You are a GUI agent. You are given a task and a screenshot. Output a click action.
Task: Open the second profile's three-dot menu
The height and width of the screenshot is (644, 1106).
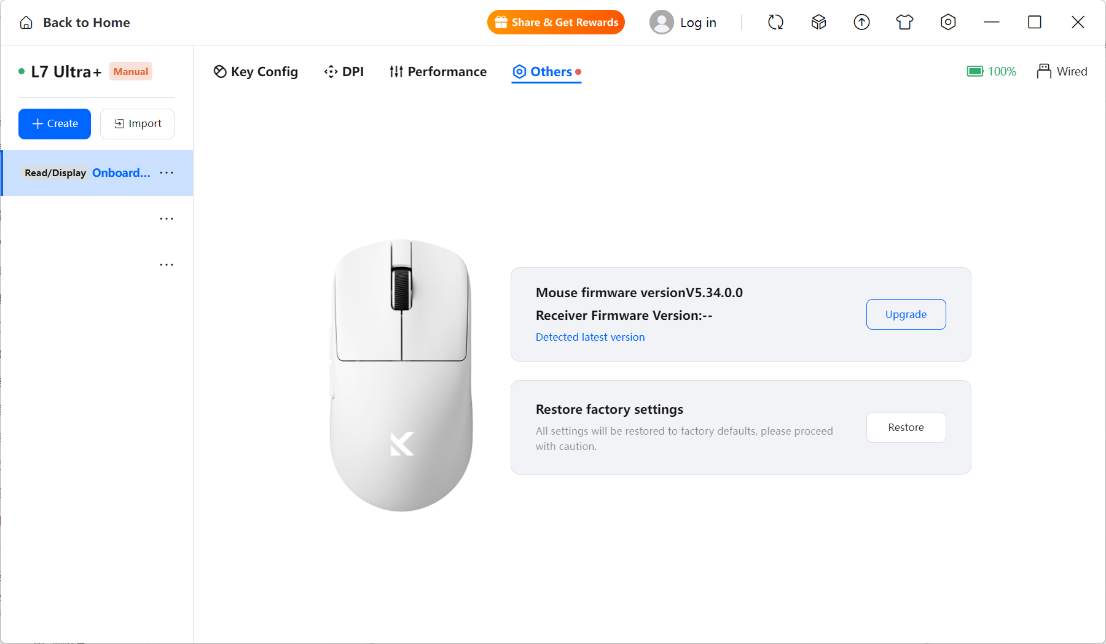[x=167, y=219]
